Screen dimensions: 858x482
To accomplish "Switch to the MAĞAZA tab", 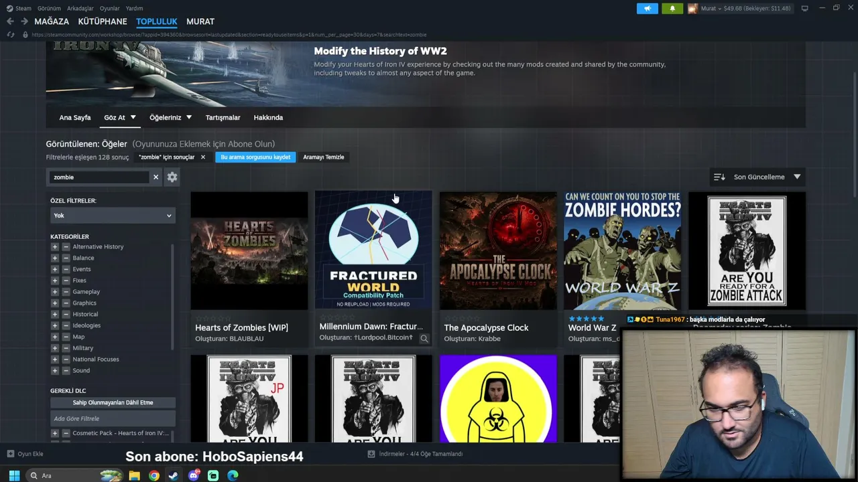I will coord(52,21).
